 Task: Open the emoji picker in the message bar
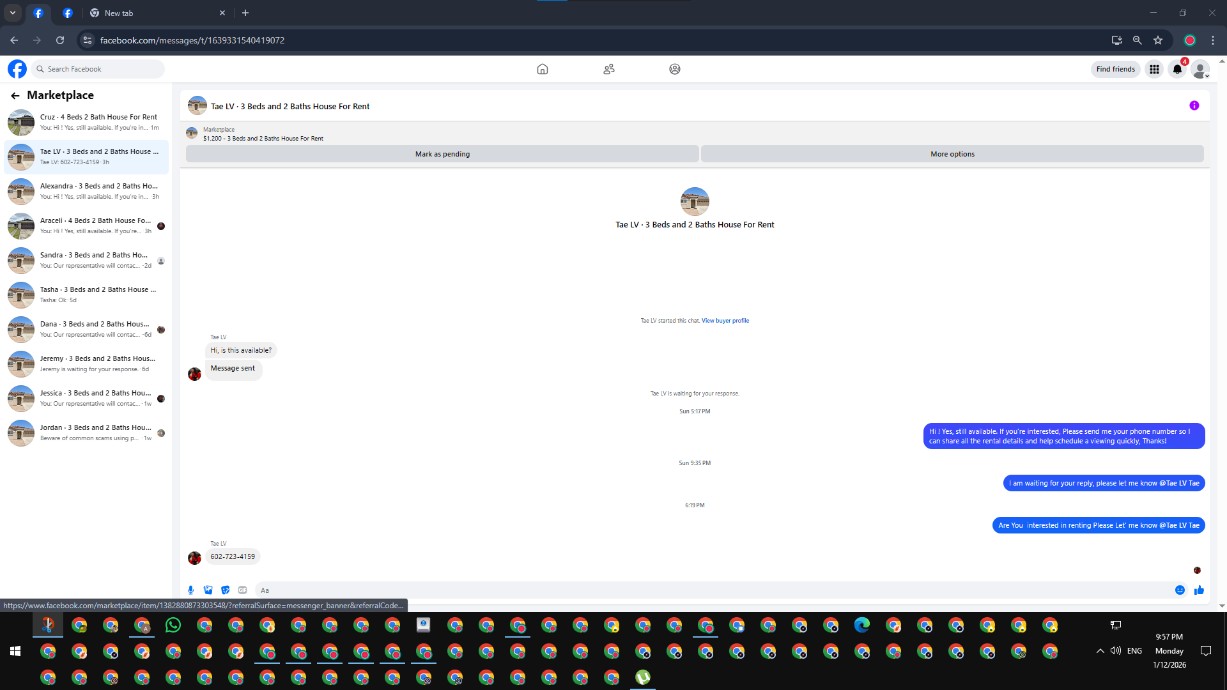1180,590
